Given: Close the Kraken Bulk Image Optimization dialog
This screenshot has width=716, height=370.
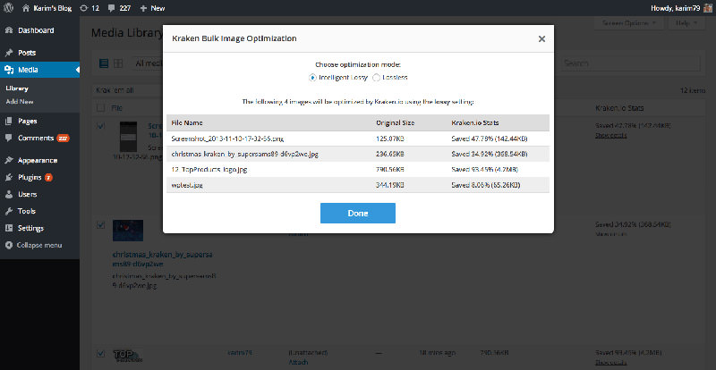Looking at the screenshot, I should [541, 38].
